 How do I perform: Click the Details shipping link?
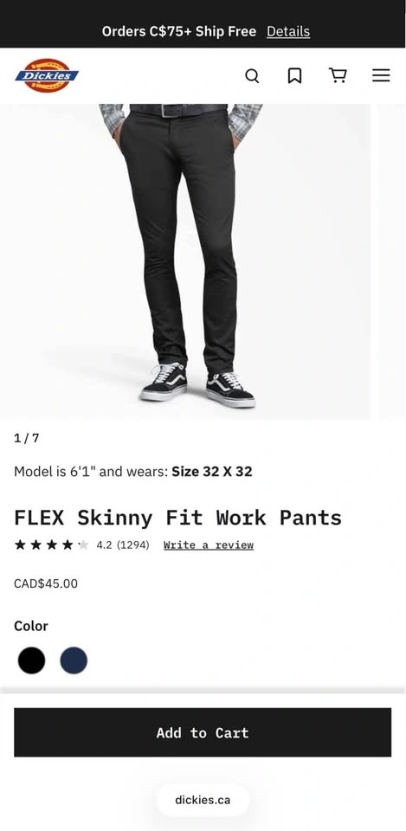(x=288, y=31)
